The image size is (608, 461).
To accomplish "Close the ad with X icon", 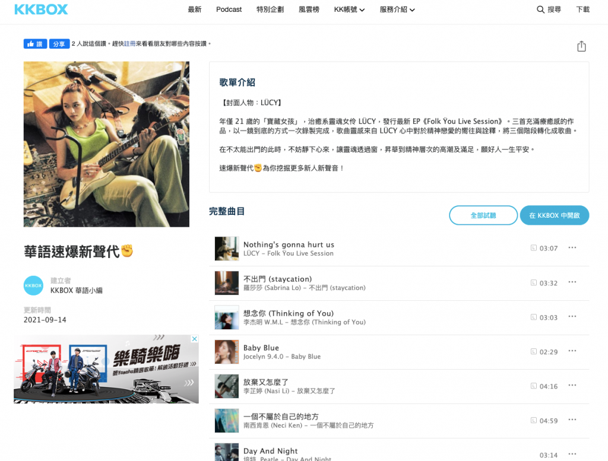I will pos(194,339).
